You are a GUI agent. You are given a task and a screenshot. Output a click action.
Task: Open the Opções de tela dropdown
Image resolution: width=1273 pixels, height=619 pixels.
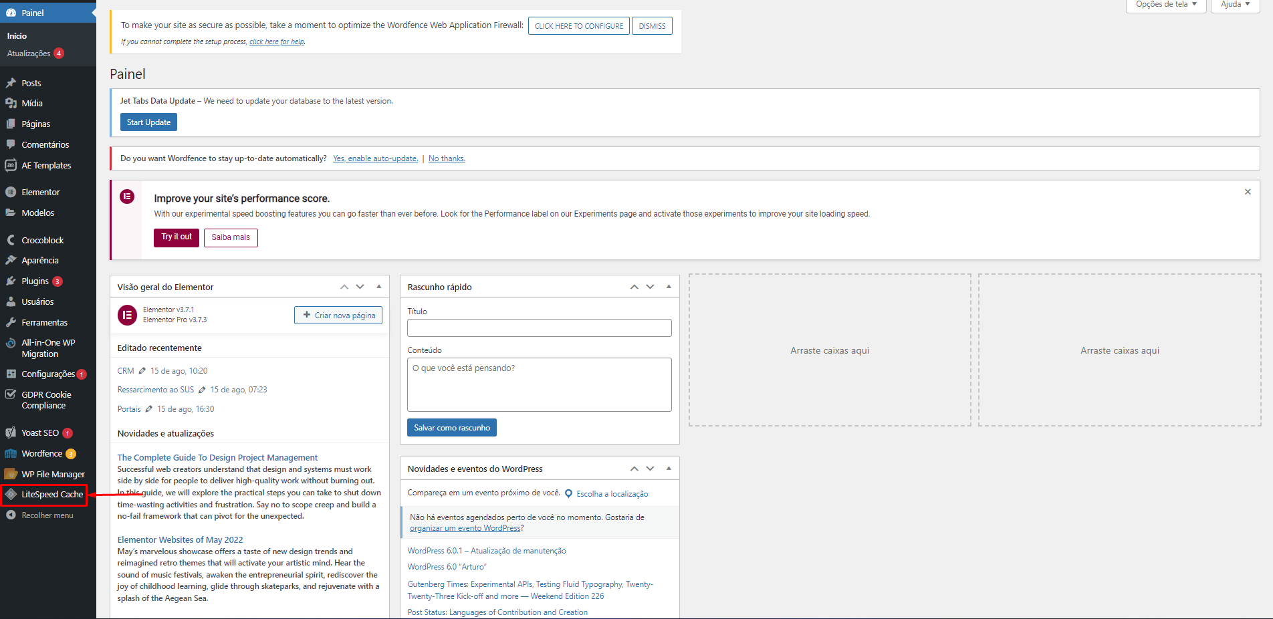point(1166,5)
